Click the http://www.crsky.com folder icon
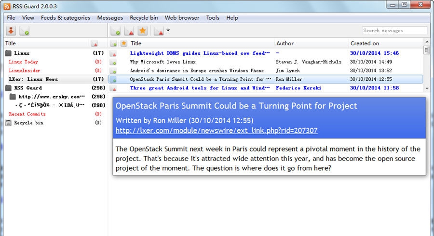The image size is (434, 236). [x=13, y=97]
